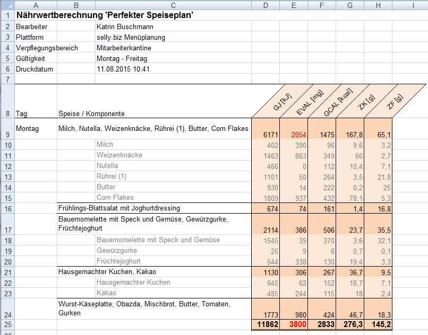Screen dimensions: 428x335
Task: Select column header D
Action: point(265,5)
